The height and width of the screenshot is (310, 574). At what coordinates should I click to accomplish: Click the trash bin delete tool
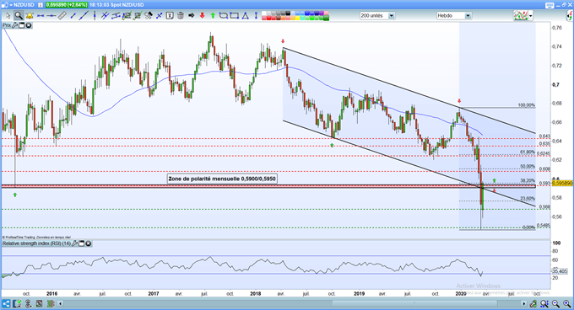point(180,16)
